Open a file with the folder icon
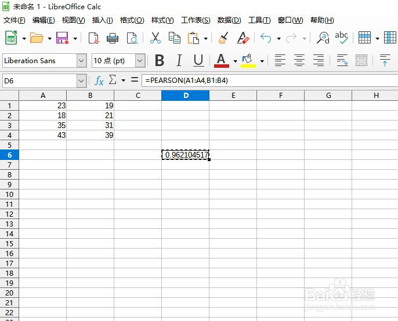Viewport: 398px width, 321px height. click(x=37, y=38)
